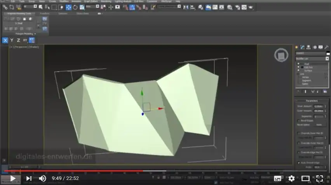The height and width of the screenshot is (185, 331).
Task: Open the Modifier List dropdown
Action: (312, 59)
